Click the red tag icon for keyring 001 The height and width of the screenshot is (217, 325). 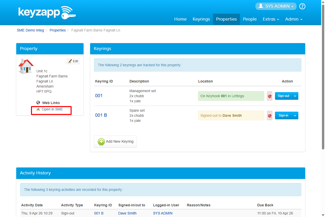point(269,96)
